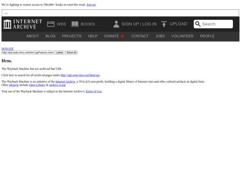Image resolution: width=241 pixels, height=181 pixels.
Task: Click the magnifying glass search icon
Action: 198,24
